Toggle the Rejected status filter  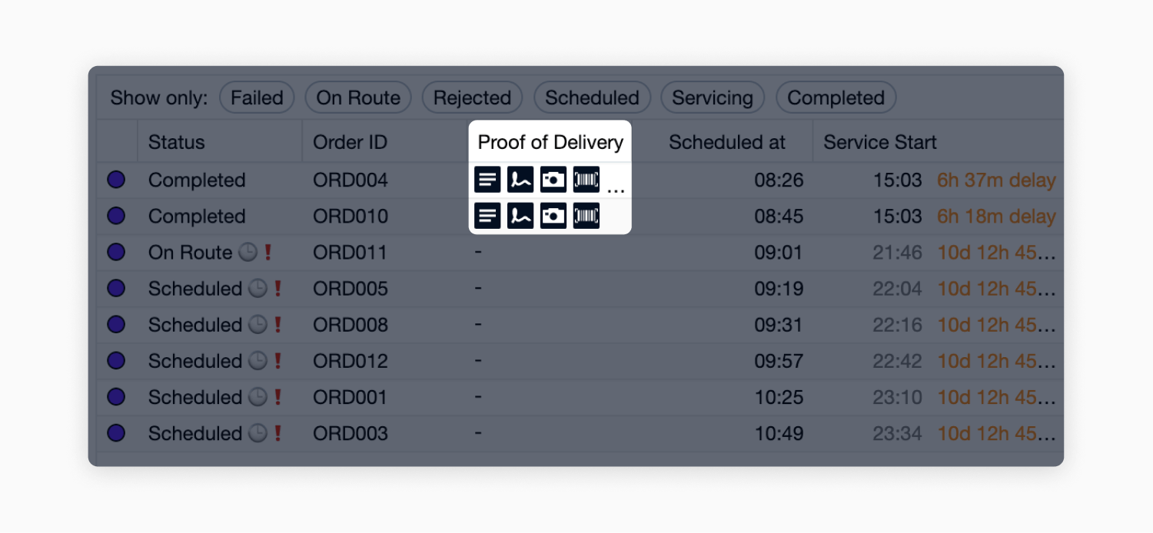pos(472,98)
